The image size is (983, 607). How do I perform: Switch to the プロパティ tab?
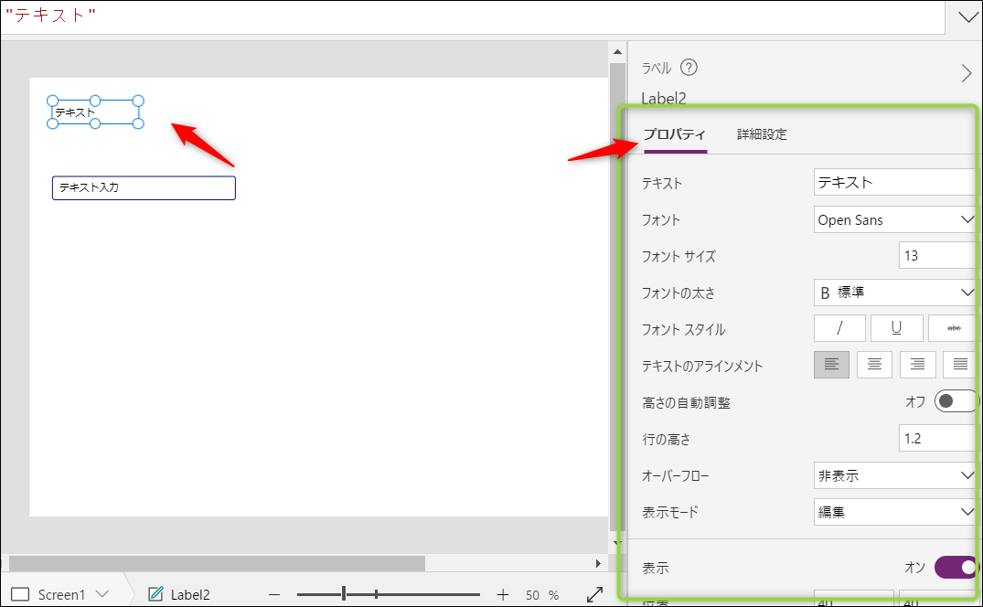[675, 134]
